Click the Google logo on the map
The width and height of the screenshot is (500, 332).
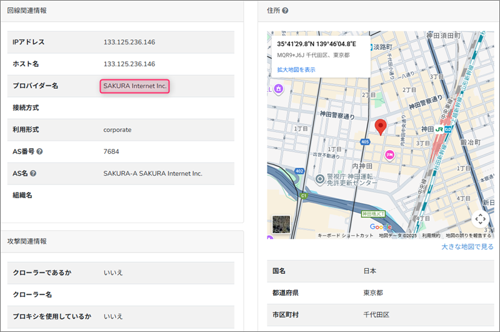click(x=381, y=227)
